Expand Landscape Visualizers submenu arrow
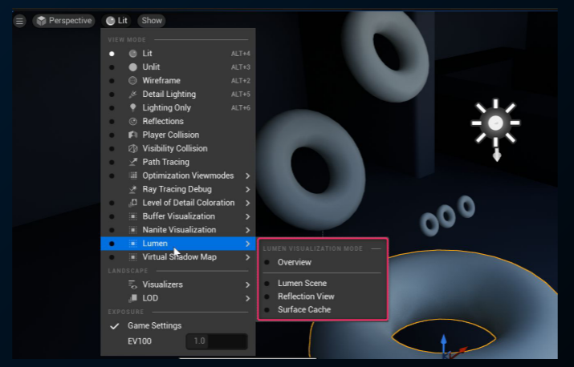Viewport: 574px width, 367px height. (248, 284)
